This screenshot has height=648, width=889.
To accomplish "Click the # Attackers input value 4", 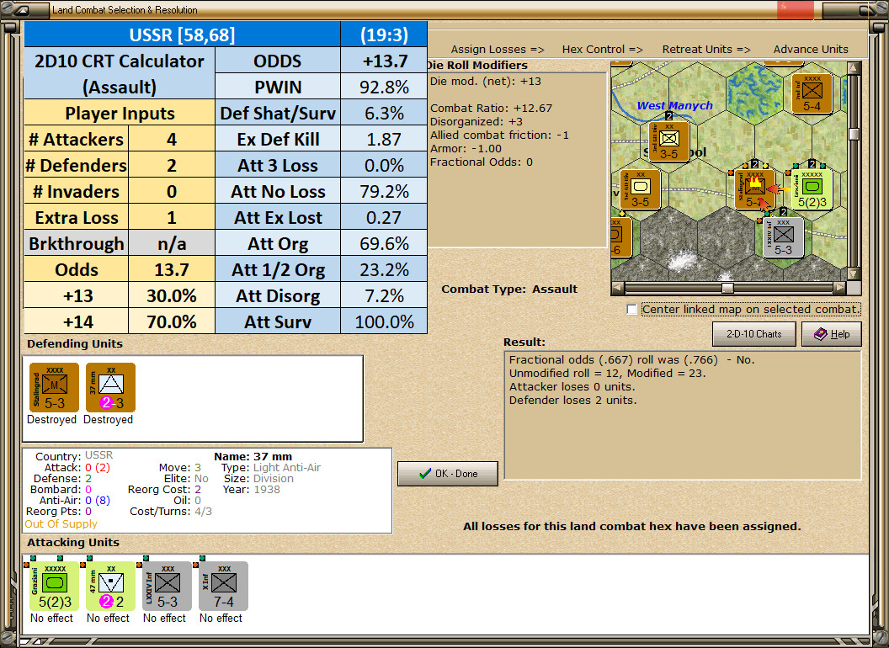I will click(172, 139).
